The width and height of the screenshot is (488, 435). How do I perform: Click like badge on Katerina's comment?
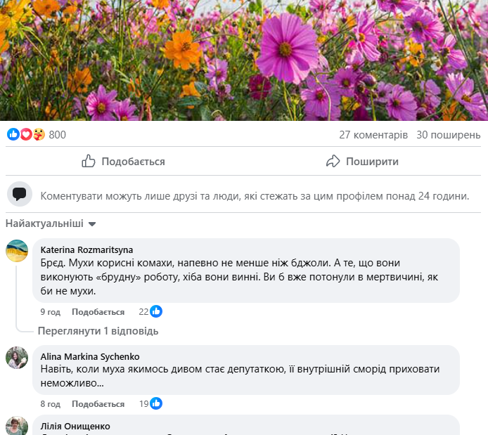pyautogui.click(x=156, y=311)
